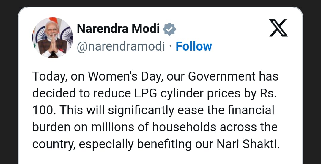321x164 pixels.
Task: Click the word "Government" in the tweet
Action: [221, 77]
